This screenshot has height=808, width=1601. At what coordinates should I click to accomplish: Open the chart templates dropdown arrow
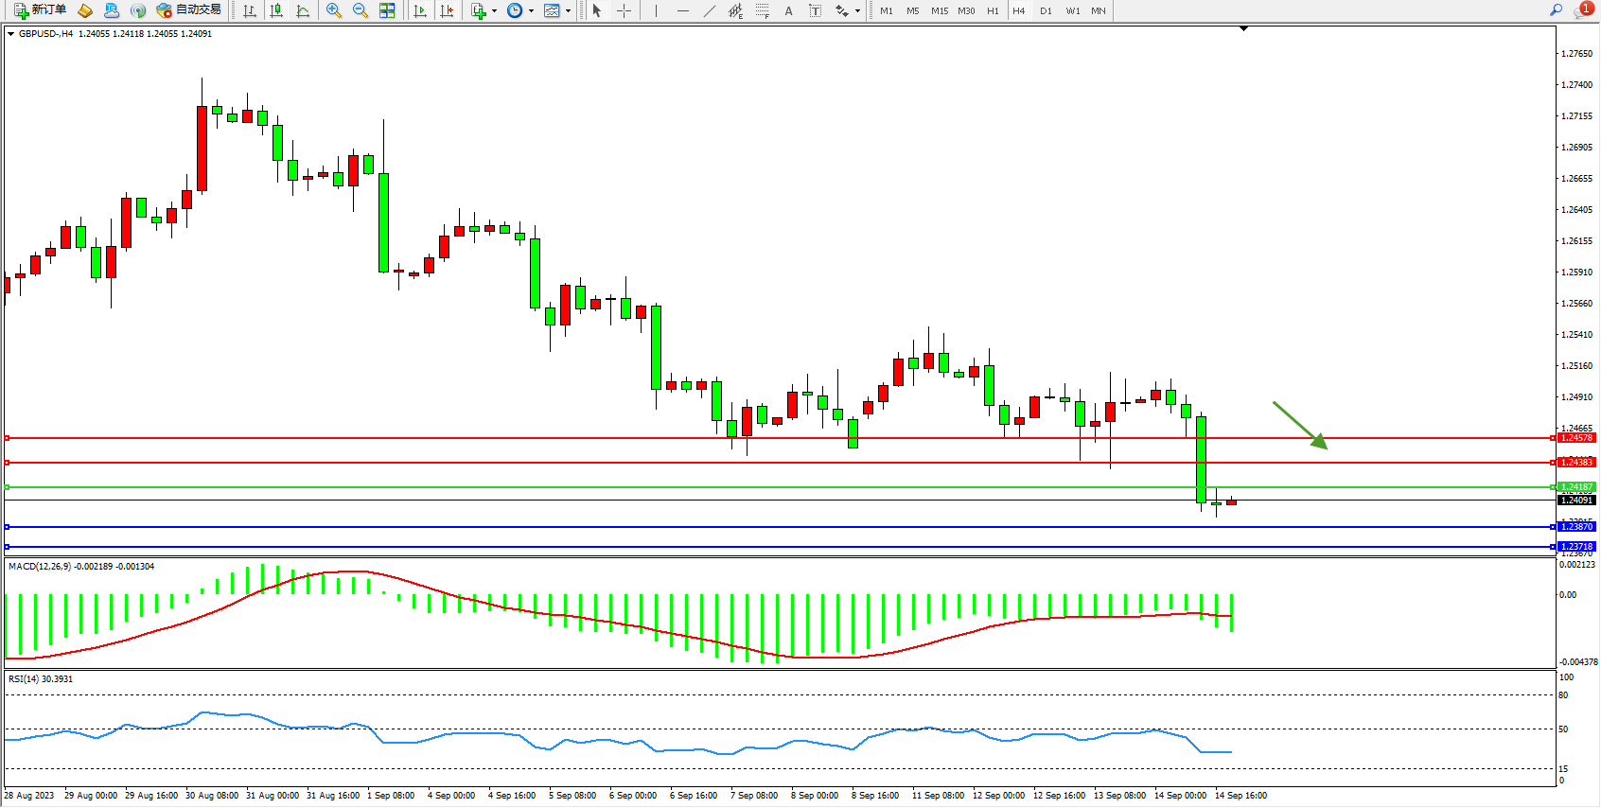[568, 11]
